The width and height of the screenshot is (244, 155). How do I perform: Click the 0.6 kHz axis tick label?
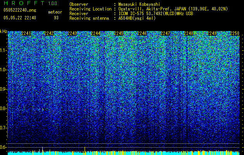pos(3,147)
